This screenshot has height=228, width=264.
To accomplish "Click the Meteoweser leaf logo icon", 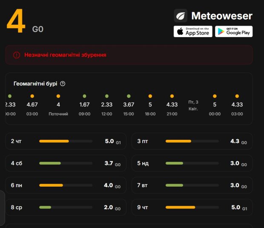I will click(181, 16).
